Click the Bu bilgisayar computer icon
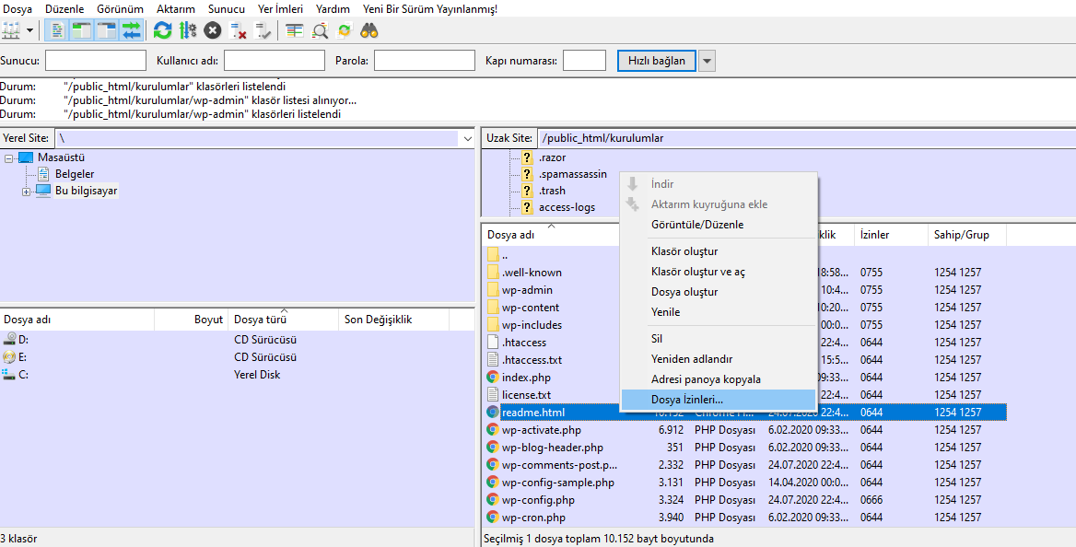 pyautogui.click(x=43, y=190)
